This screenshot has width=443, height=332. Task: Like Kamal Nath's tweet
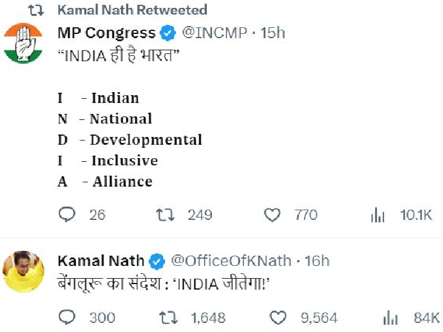coord(277,317)
